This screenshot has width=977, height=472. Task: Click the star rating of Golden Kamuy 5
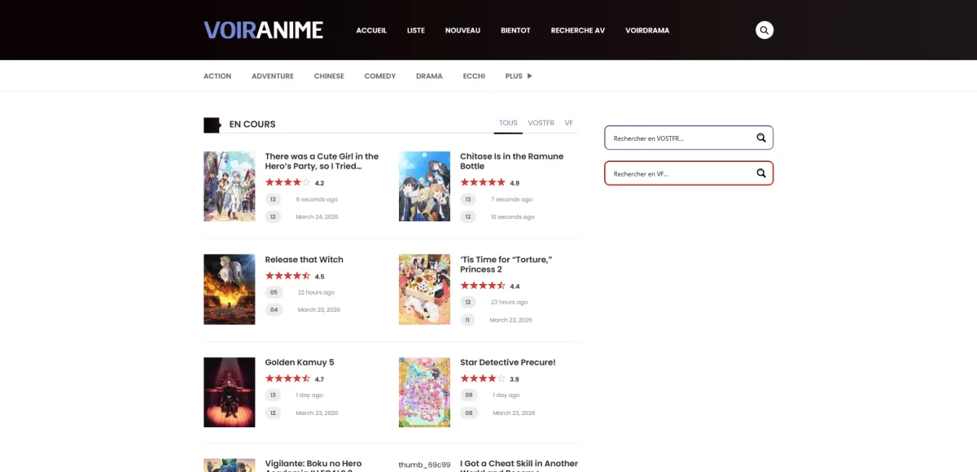pos(287,378)
